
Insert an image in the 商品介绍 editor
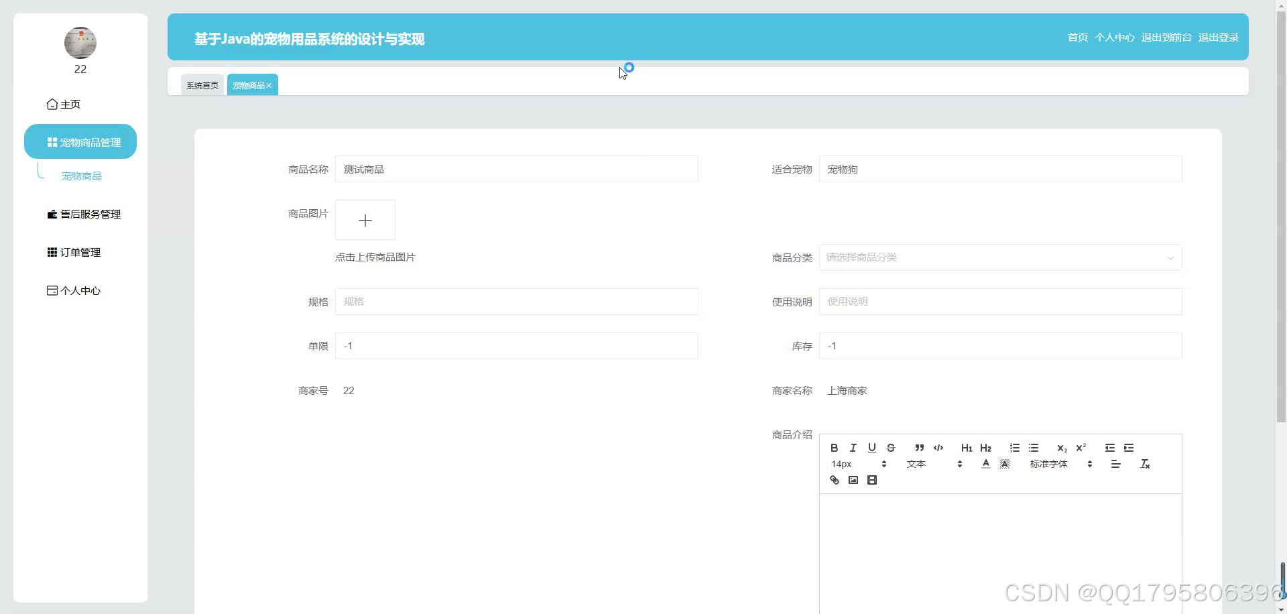point(853,480)
